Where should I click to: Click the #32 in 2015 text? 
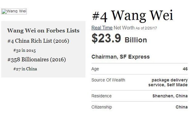click(25, 50)
